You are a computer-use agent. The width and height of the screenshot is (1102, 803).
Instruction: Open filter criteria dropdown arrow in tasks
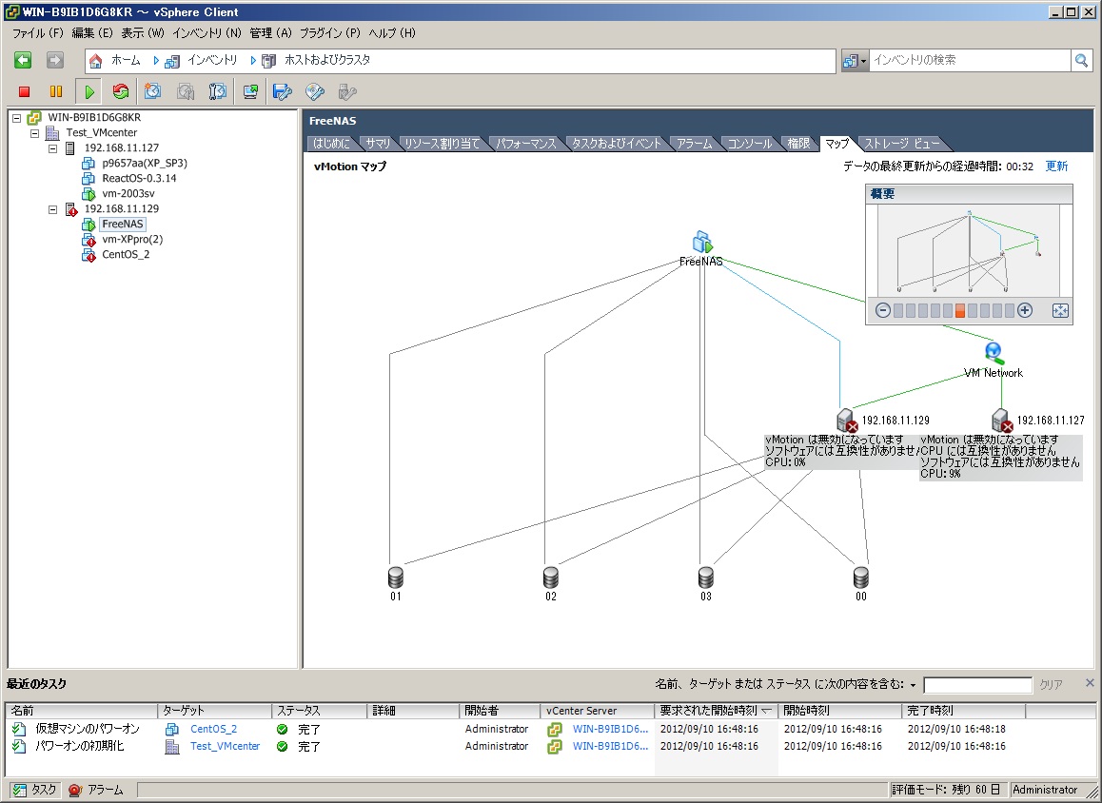click(913, 685)
